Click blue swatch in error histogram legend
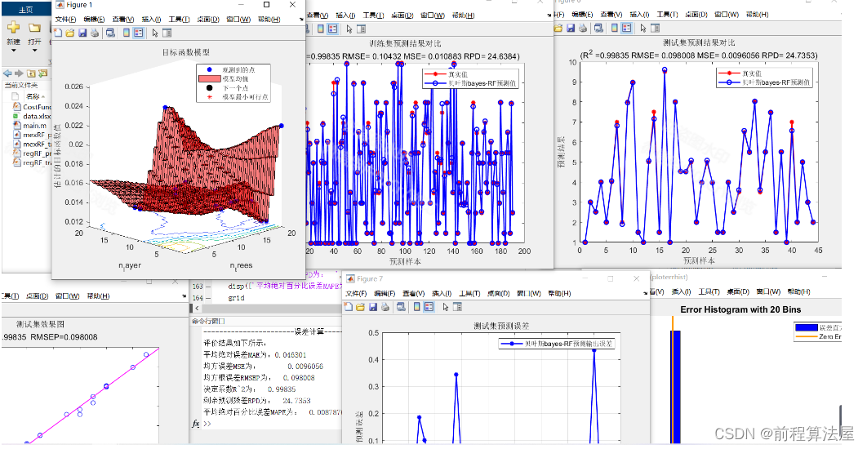The height and width of the screenshot is (449, 867). tap(806, 328)
